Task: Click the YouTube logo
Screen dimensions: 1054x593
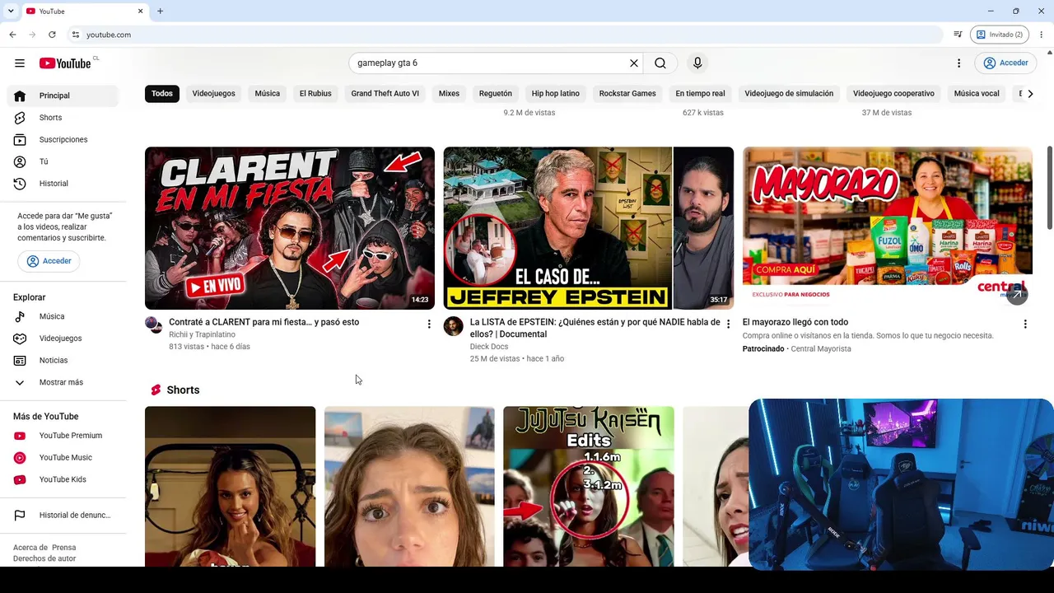Action: click(x=65, y=63)
